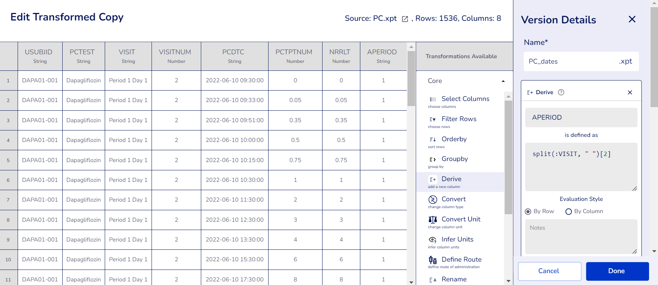This screenshot has height=285, width=658.
Task: Click the USUBJID column header
Action: [40, 56]
